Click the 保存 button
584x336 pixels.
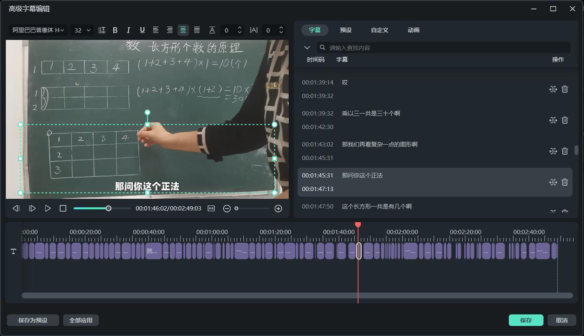(x=526, y=320)
